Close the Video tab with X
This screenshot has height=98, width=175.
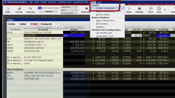pos(31,24)
